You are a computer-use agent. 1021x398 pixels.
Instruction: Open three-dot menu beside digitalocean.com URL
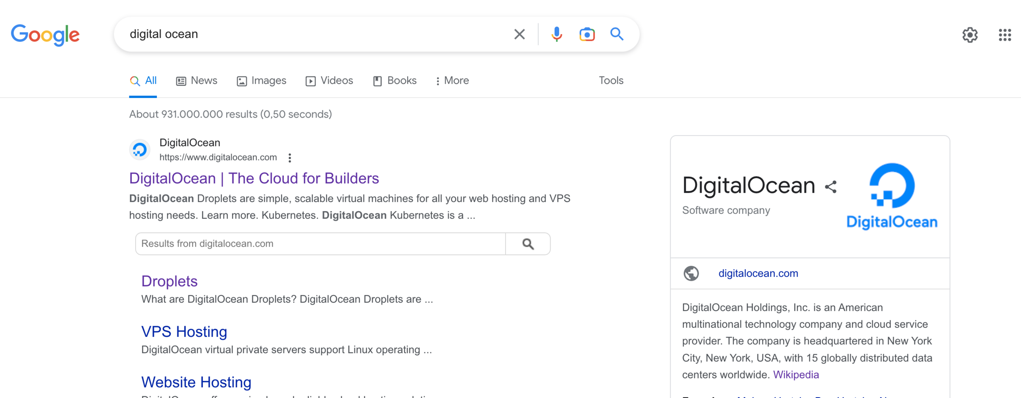(290, 158)
